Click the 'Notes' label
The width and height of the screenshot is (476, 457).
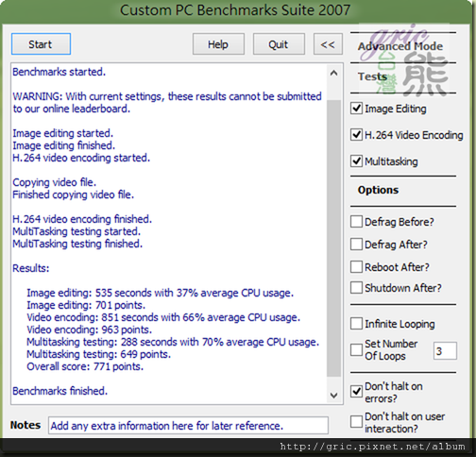(25, 425)
